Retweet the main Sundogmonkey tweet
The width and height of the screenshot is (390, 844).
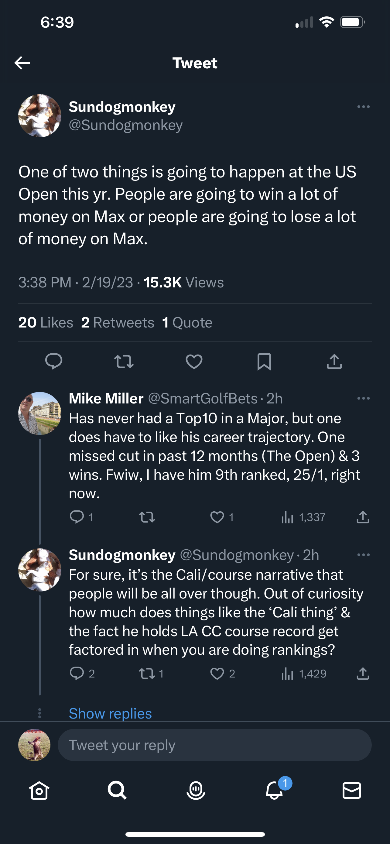click(124, 361)
